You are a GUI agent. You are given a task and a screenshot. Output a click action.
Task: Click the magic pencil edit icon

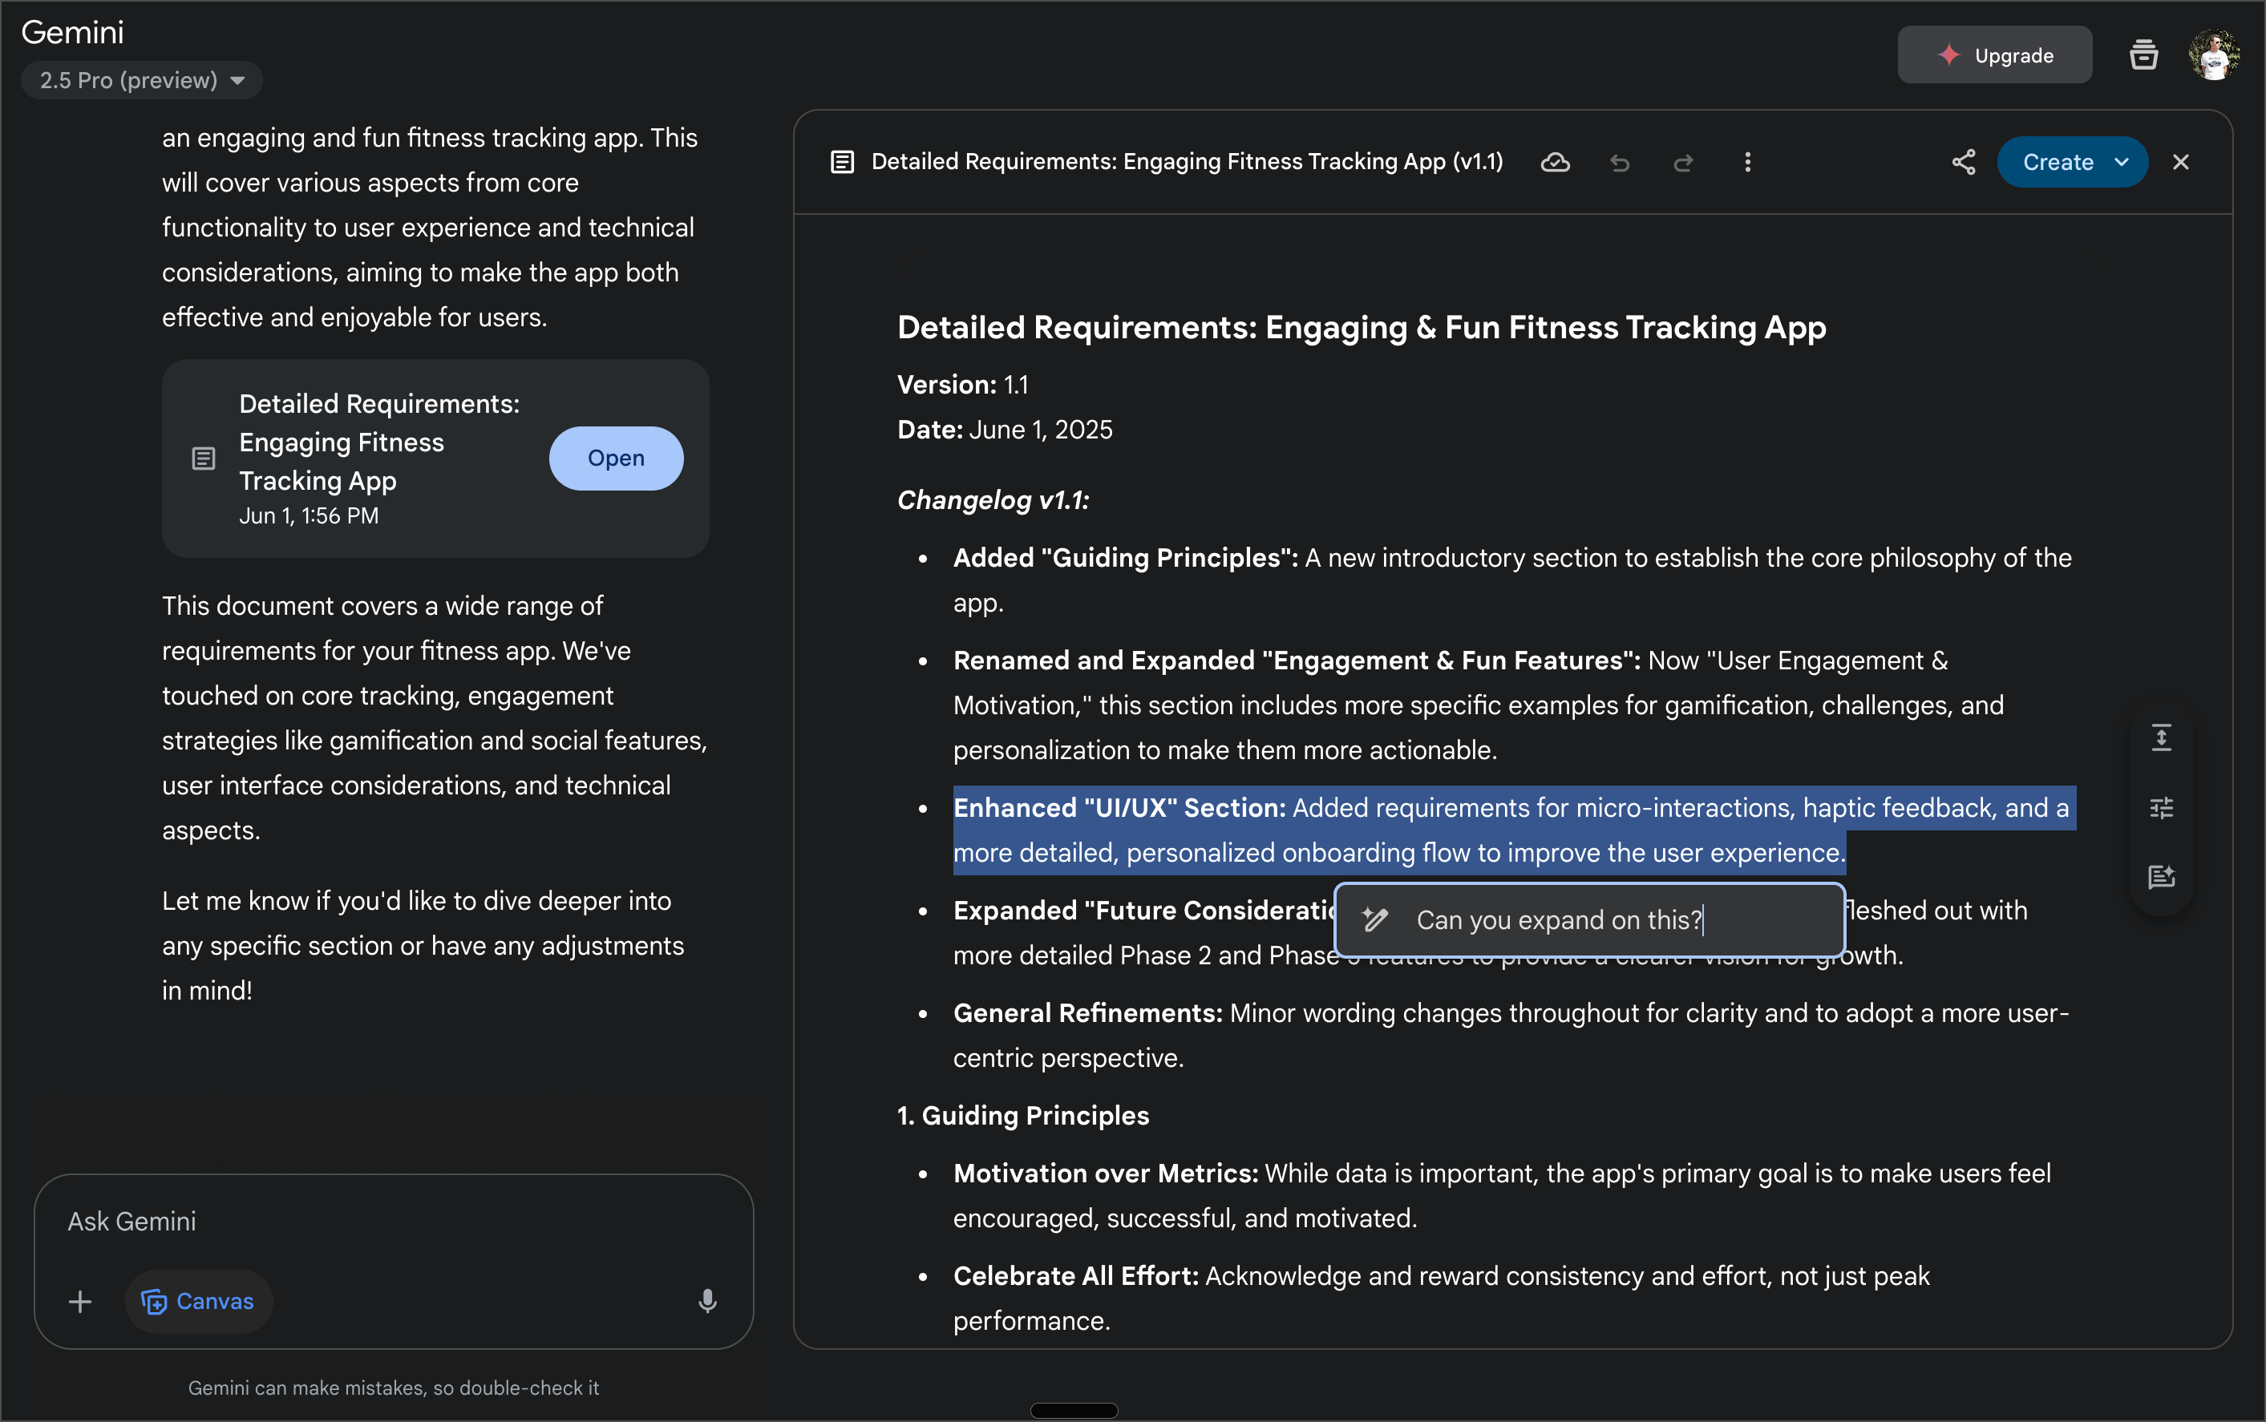point(1374,919)
